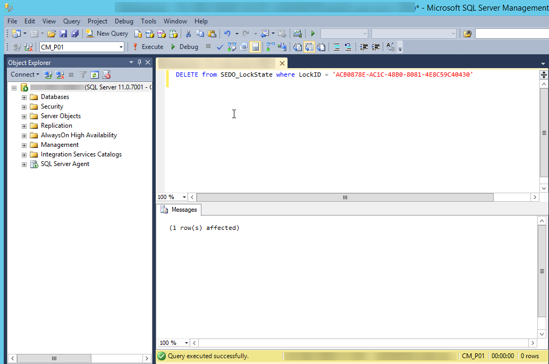Parse the query with the checkmark icon
Viewport: 549px width, 364px height.
pos(219,46)
